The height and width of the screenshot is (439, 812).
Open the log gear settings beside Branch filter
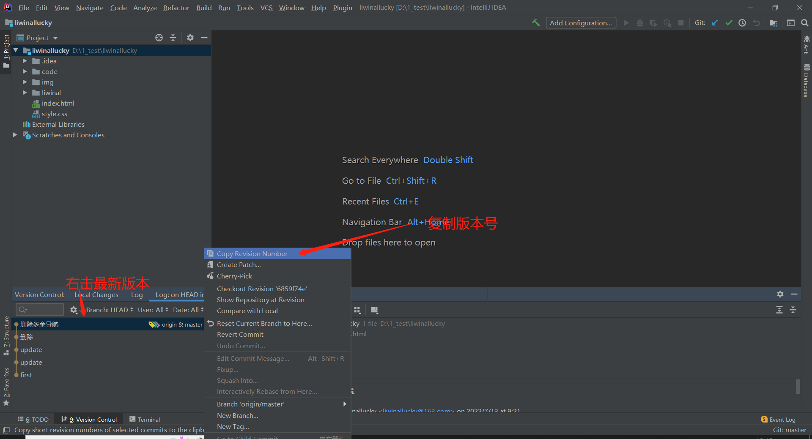[x=74, y=310]
